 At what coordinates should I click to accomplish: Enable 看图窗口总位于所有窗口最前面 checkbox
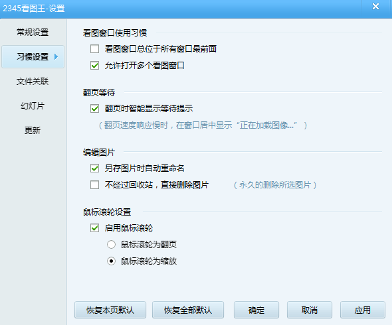pyautogui.click(x=95, y=48)
